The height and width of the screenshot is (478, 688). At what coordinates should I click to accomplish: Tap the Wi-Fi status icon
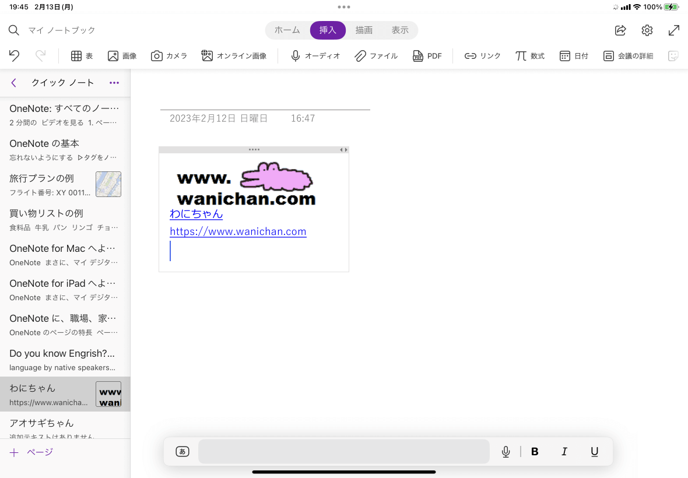pos(637,7)
